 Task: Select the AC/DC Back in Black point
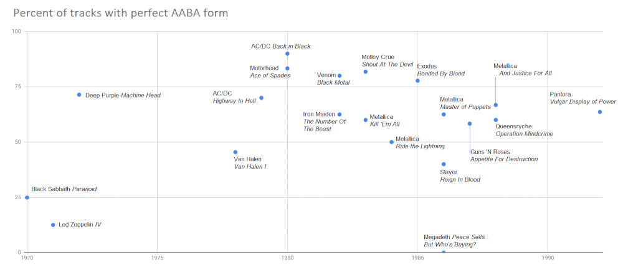pos(287,54)
